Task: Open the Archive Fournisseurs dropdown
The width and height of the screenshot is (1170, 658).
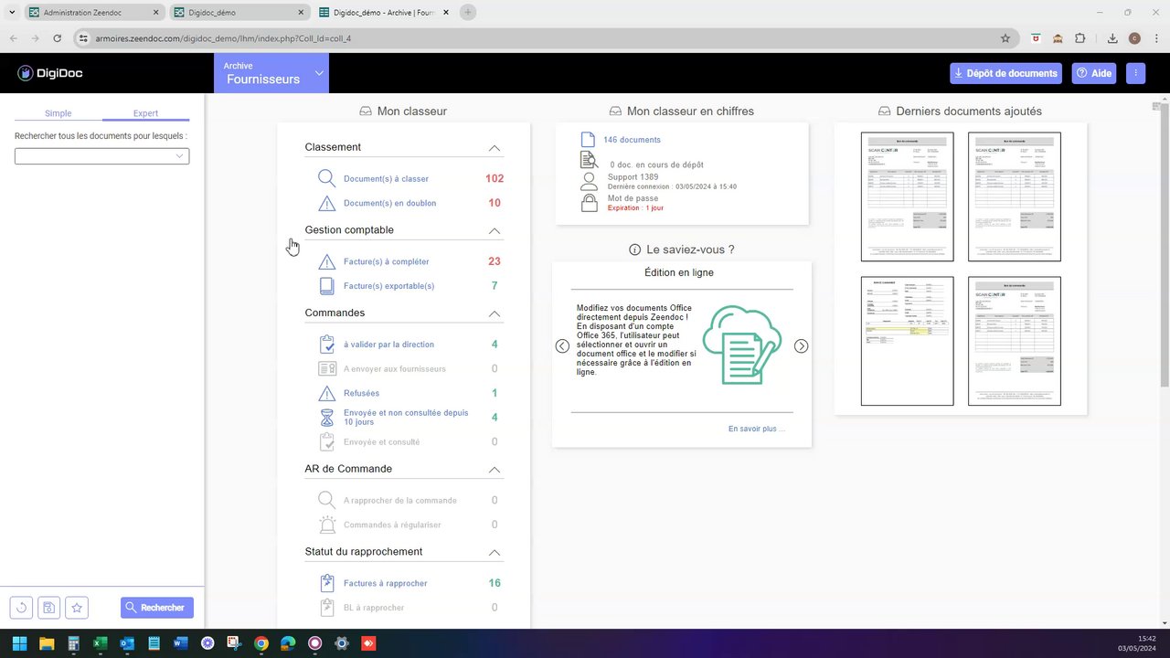Action: pos(271,73)
